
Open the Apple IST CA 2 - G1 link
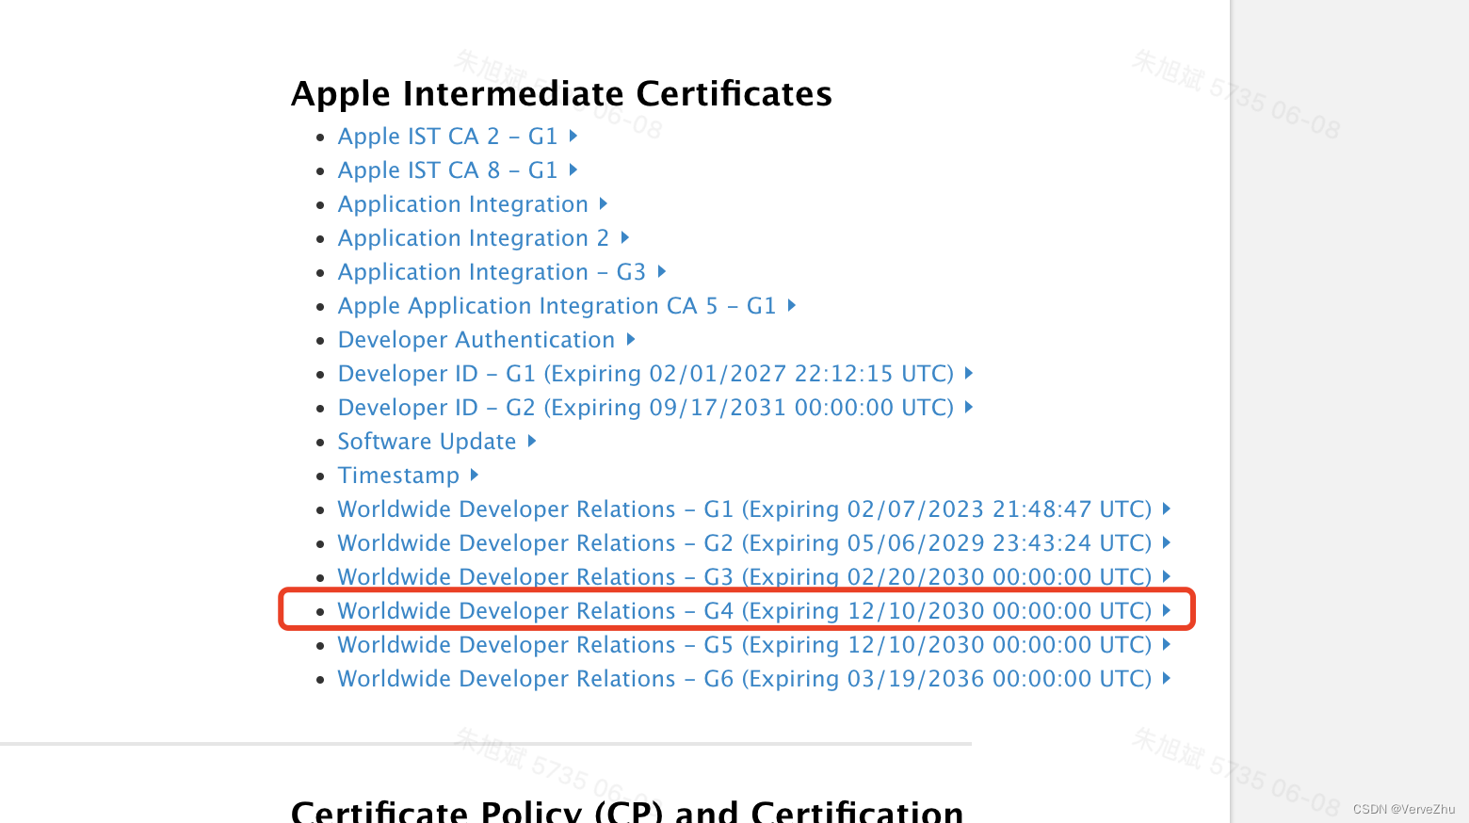click(x=448, y=136)
